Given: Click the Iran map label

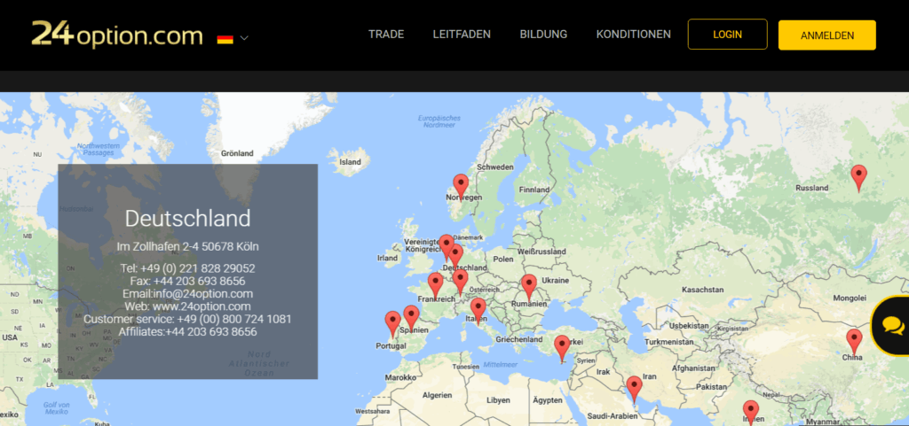Looking at the screenshot, I should (650, 376).
